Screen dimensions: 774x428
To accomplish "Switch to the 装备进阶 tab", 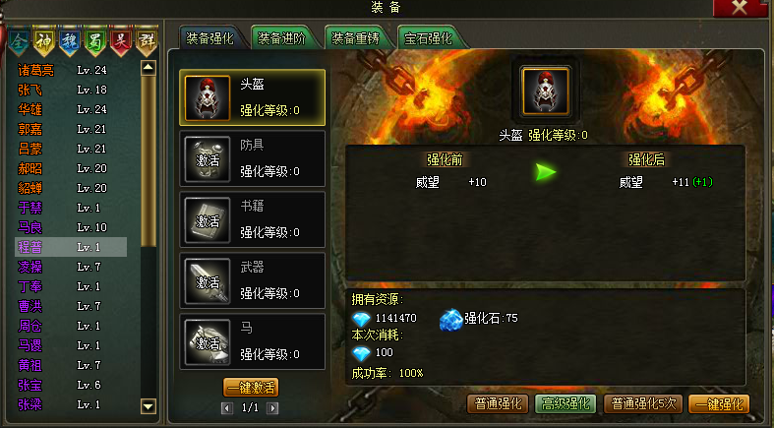I will click(x=282, y=38).
